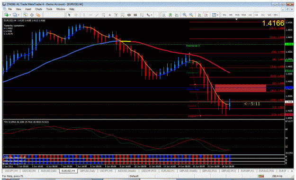The height and width of the screenshot is (180, 296).
Task: Select the Crosshair tool
Action: pyautogui.click(x=76, y=15)
